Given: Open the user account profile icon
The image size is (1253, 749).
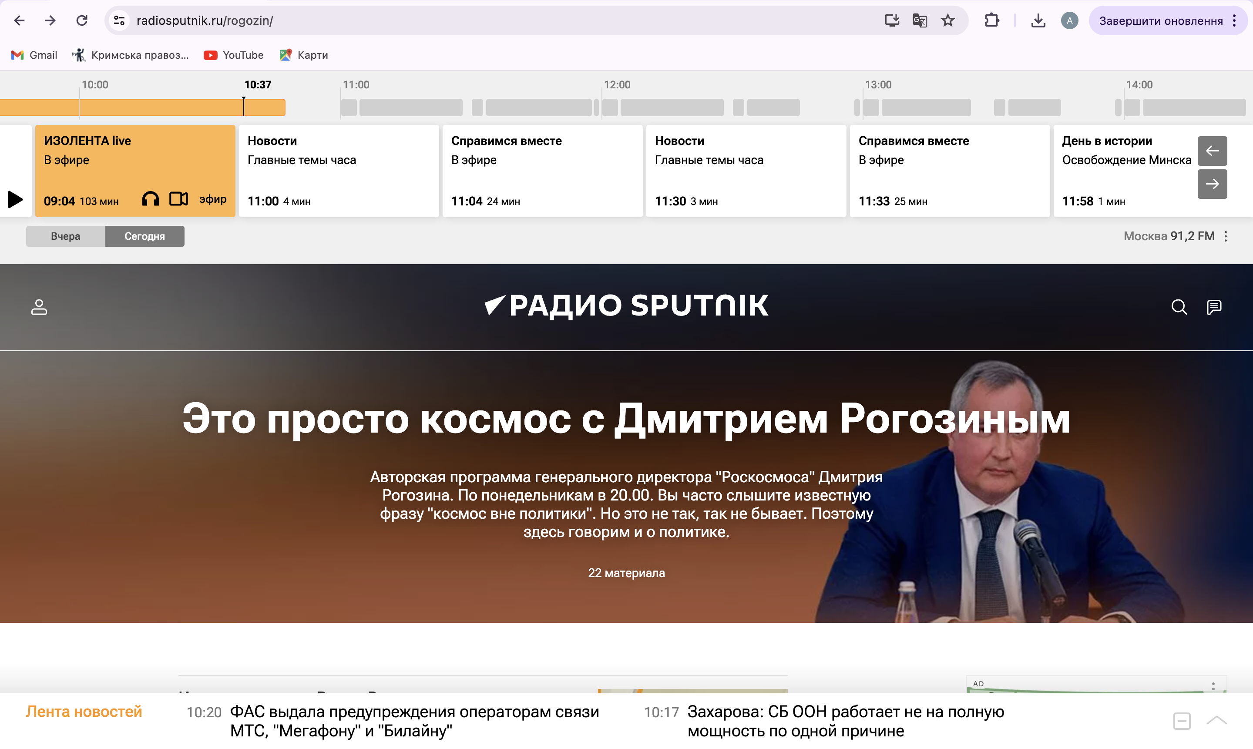Looking at the screenshot, I should pos(39,307).
